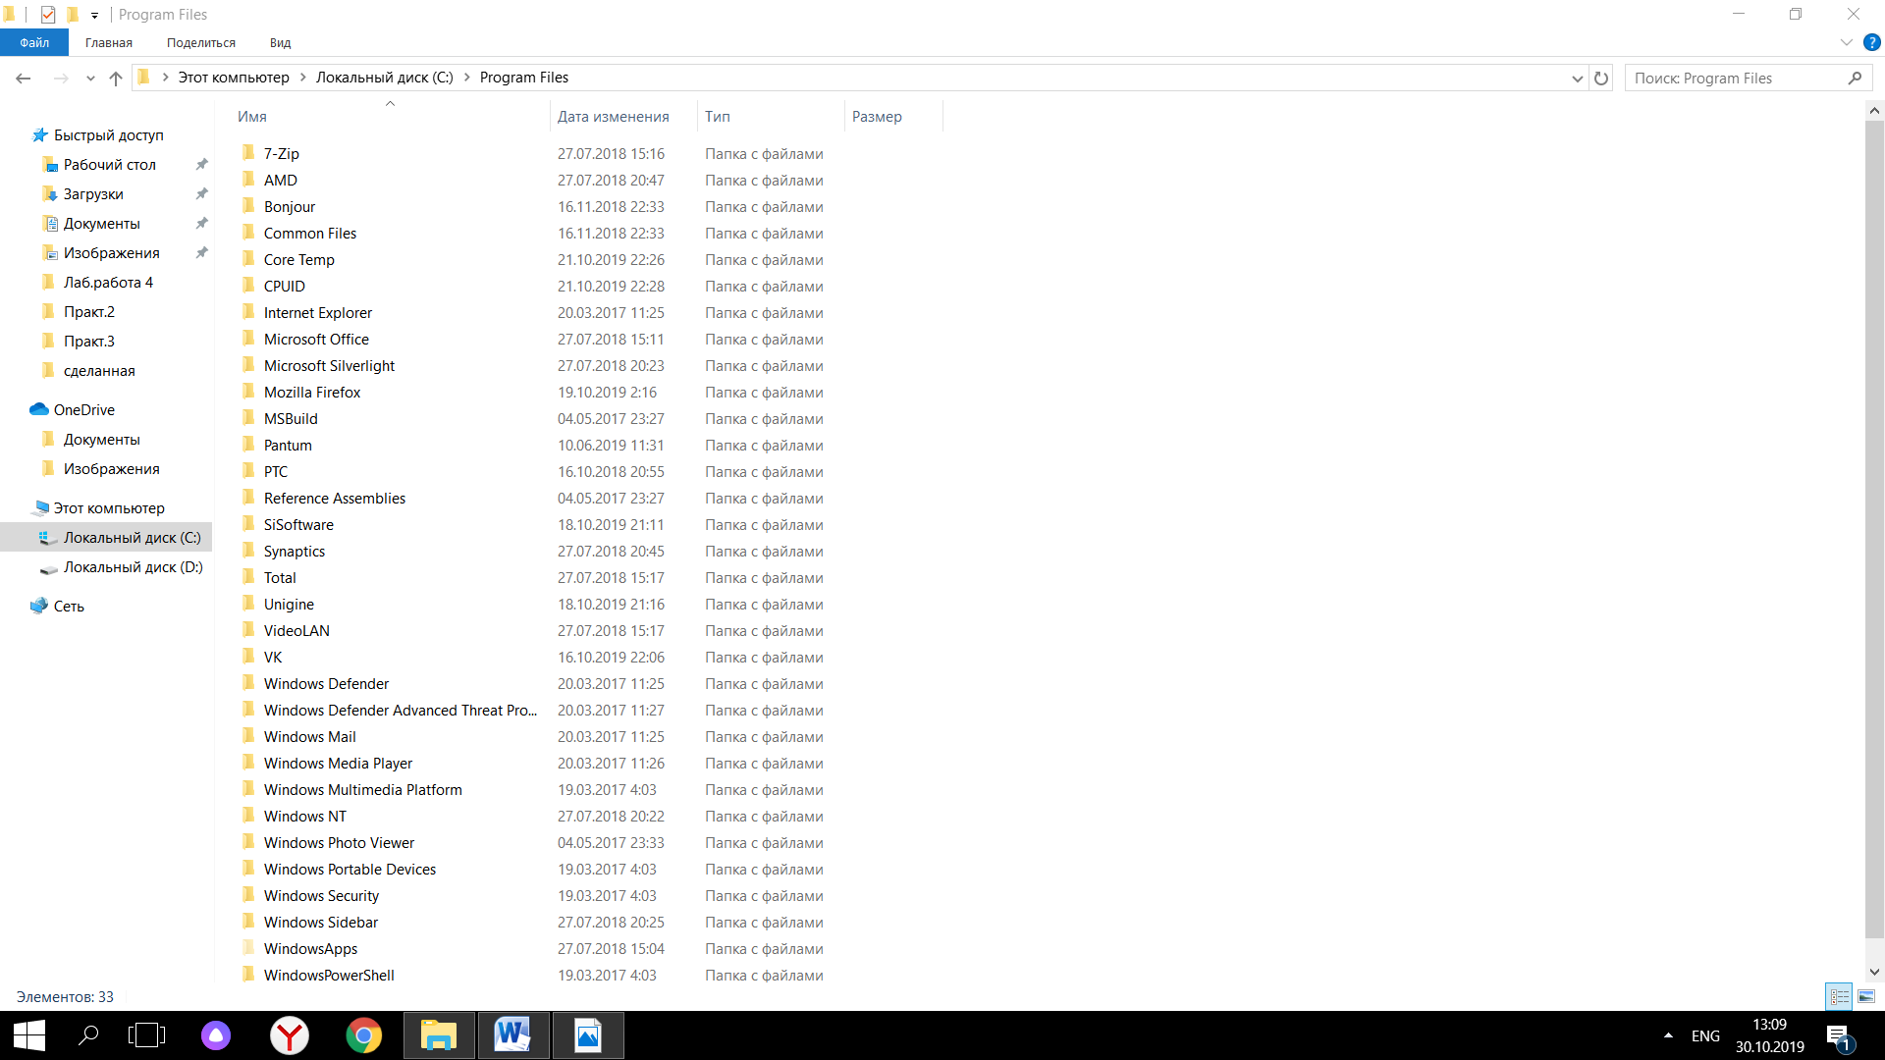This screenshot has height=1060, width=1885.
Task: Open Task View on the taskbar
Action: [x=146, y=1035]
